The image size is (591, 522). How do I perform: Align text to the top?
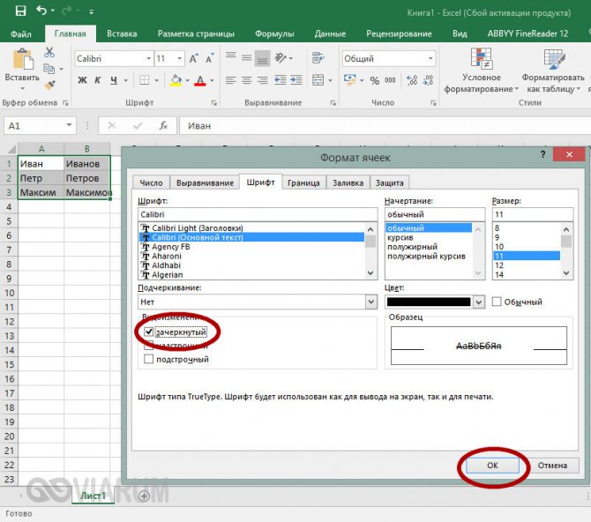click(231, 57)
